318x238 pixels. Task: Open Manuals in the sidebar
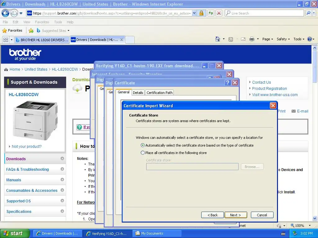click(35, 180)
